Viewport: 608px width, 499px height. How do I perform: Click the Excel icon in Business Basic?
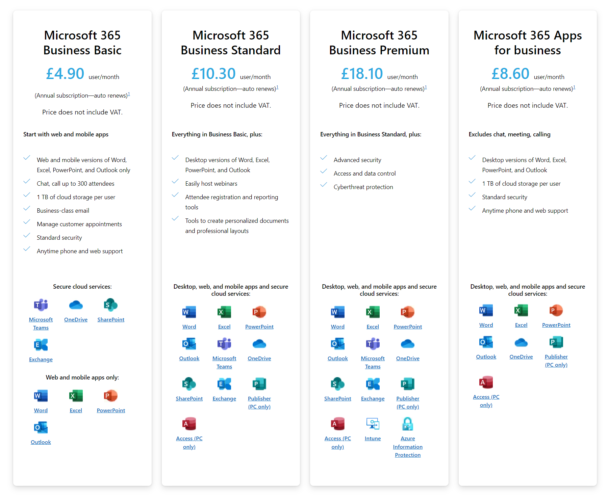tap(76, 396)
